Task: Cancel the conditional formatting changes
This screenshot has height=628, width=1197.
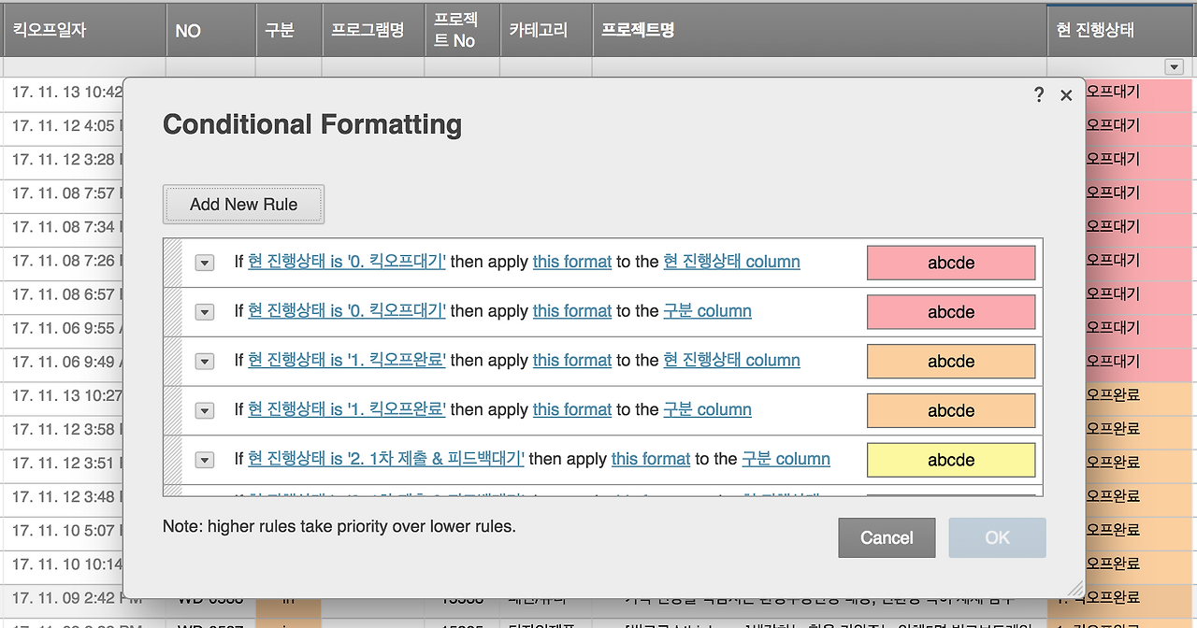Action: tap(887, 537)
